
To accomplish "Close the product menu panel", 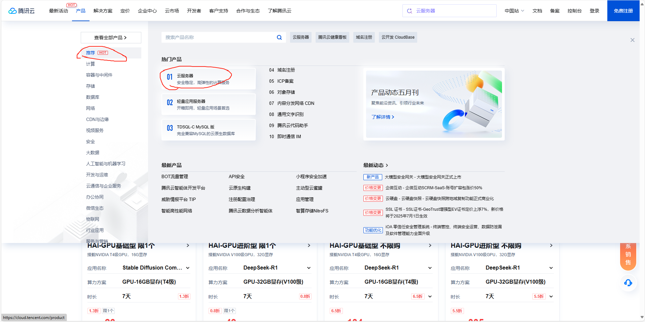I will 633,40.
